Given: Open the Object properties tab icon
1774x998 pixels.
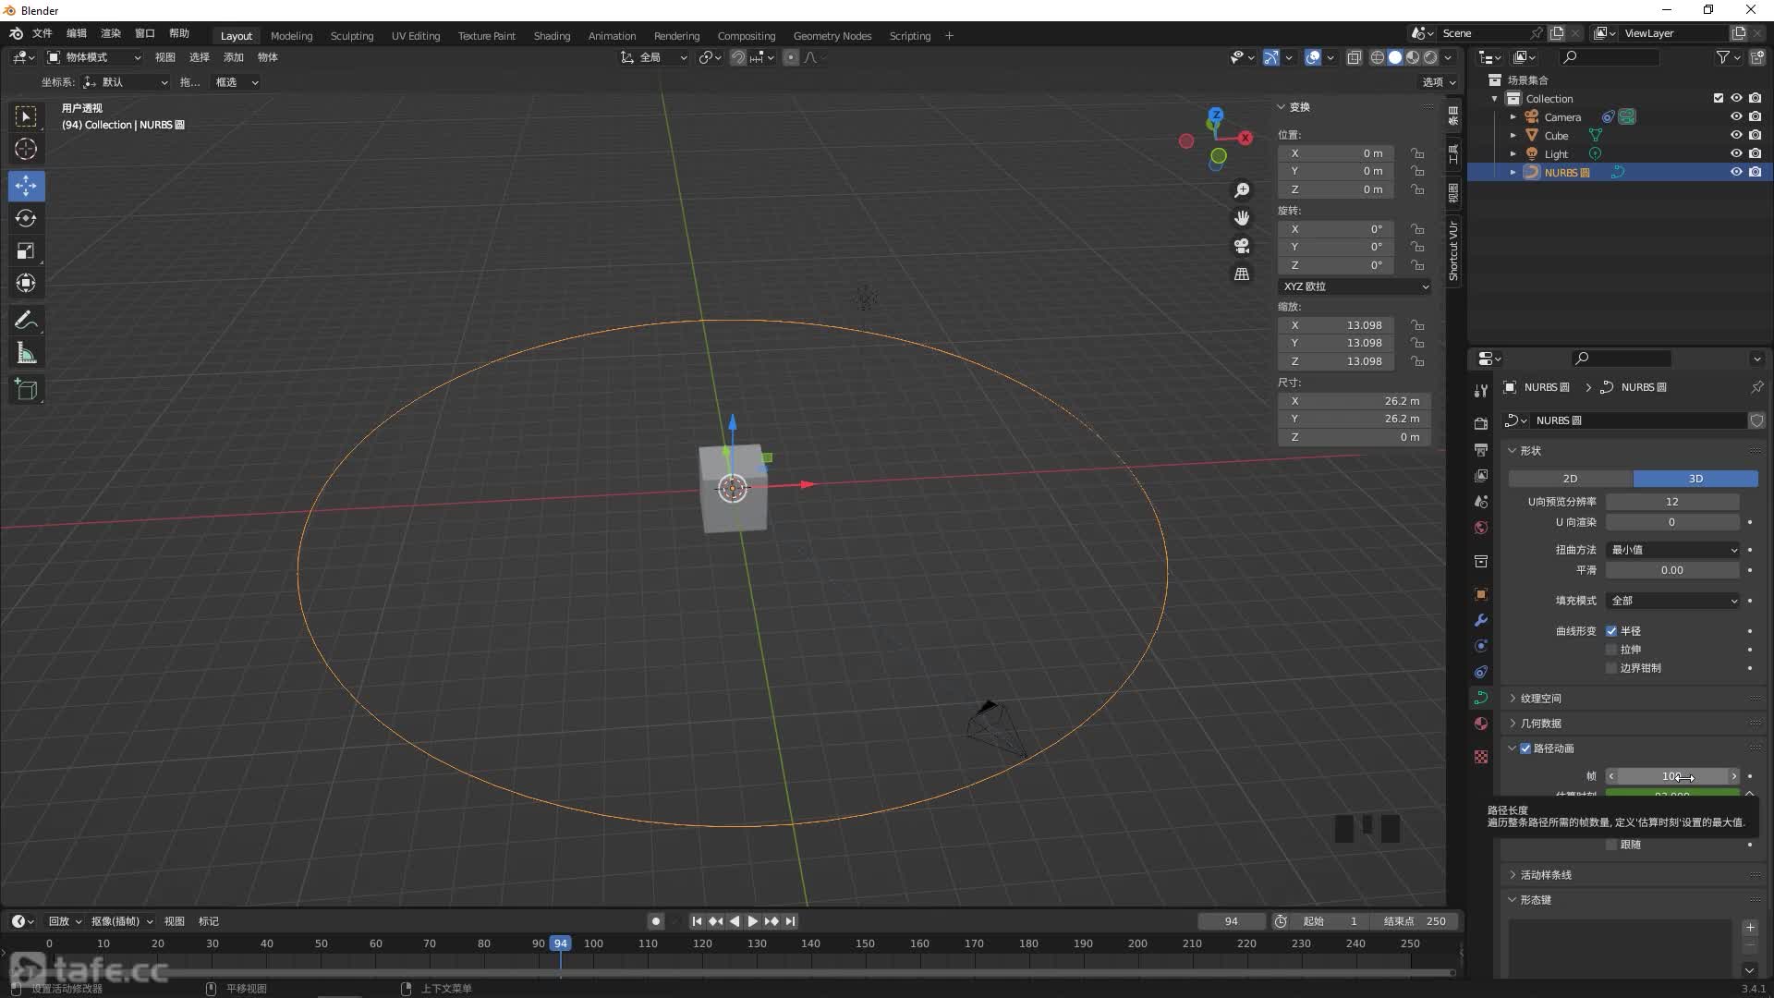Looking at the screenshot, I should 1481,594.
